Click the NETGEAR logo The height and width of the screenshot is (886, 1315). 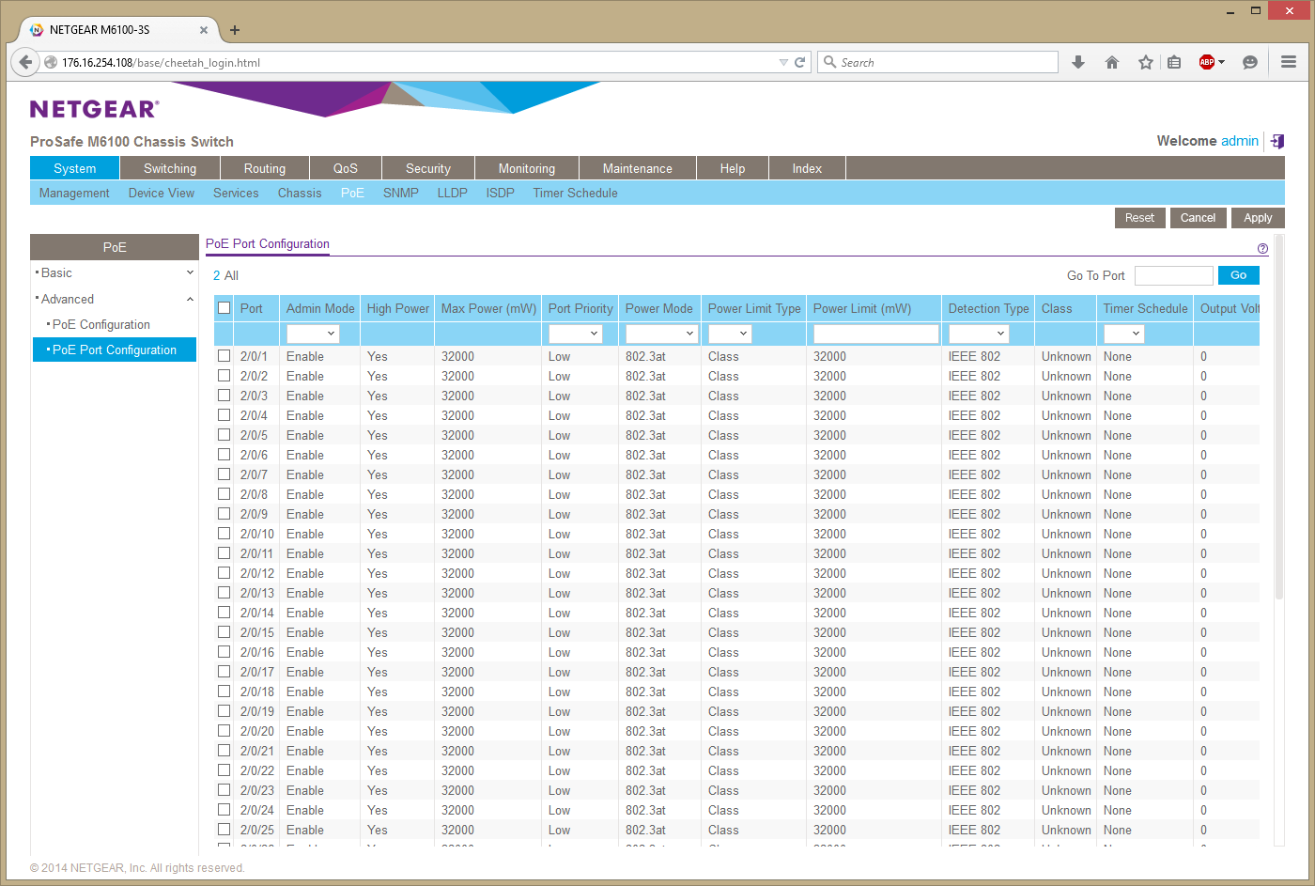pyautogui.click(x=94, y=109)
